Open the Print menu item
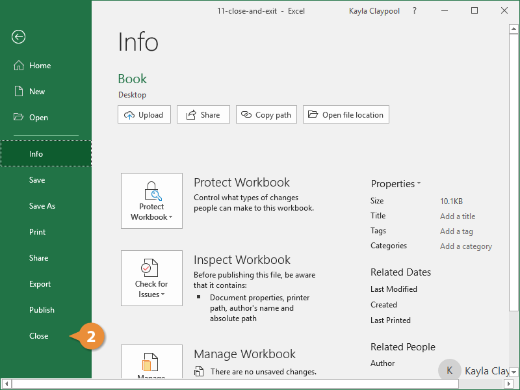This screenshot has width=520, height=390. pos(37,231)
